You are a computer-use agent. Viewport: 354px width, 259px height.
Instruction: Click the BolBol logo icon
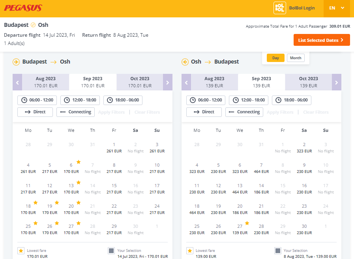pos(280,8)
